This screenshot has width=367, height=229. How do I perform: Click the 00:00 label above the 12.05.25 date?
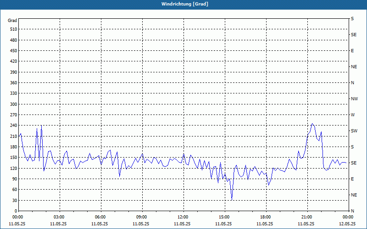[x=348, y=217]
